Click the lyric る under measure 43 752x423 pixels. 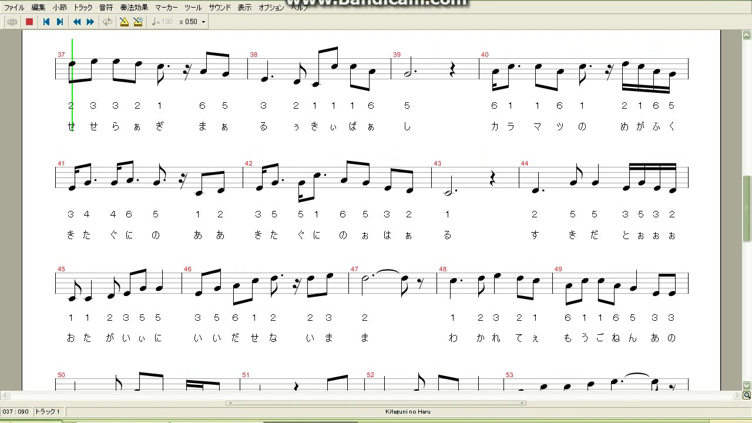click(448, 235)
